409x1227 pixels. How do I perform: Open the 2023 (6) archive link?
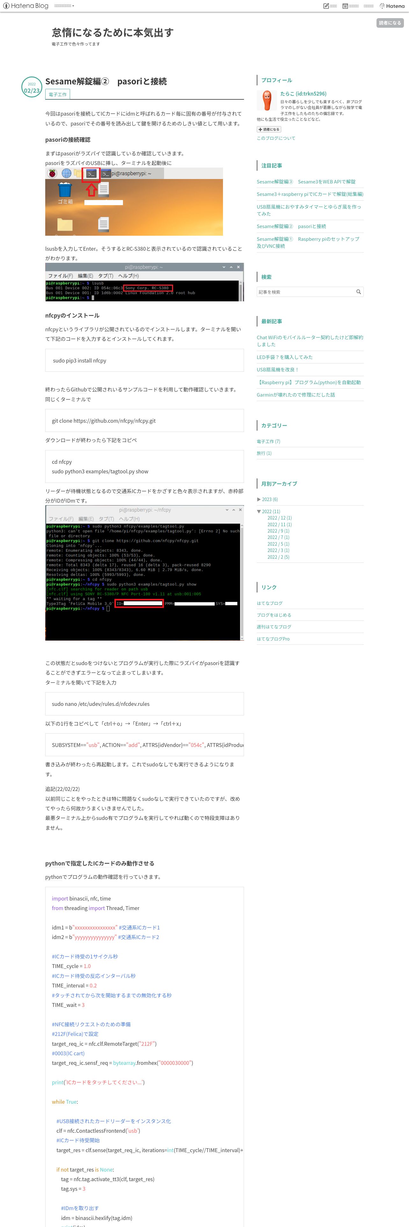(x=270, y=500)
